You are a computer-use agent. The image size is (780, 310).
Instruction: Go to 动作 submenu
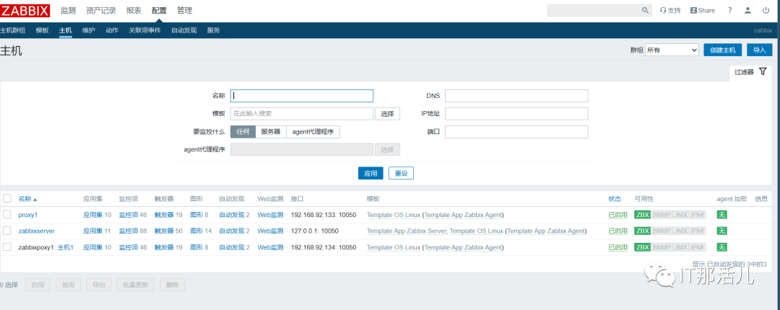tap(112, 30)
